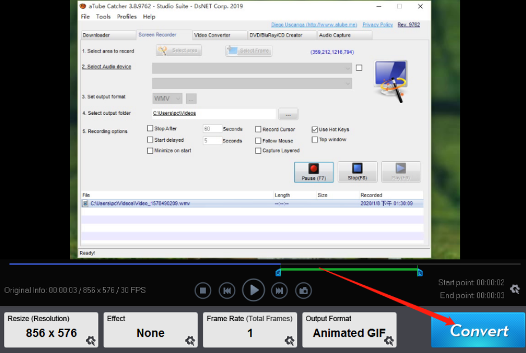Click the output folder path field
This screenshot has width=526, height=353.
[213, 113]
